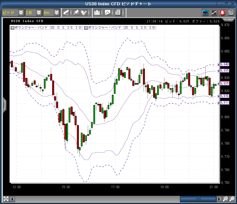Screen dimensions: 237x204
Task: Open the technical indicators tool
Action: pos(84,13)
